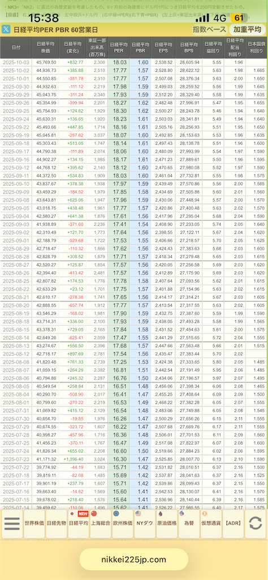The width and height of the screenshot is (268, 580).
Task: Open the 上海総合 tab
Action: (101, 524)
